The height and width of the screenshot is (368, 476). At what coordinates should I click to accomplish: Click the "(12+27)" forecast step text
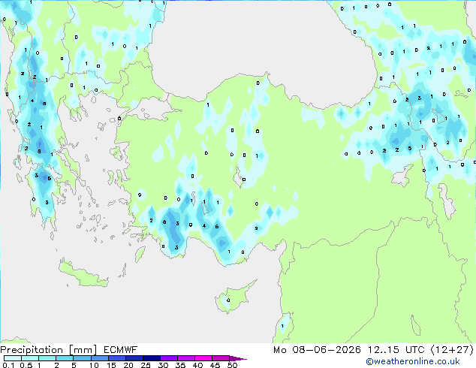(452, 350)
